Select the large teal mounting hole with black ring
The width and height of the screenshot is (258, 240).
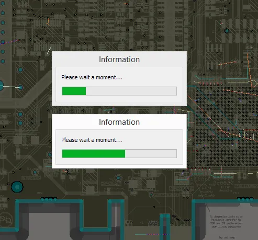[x=17, y=187]
